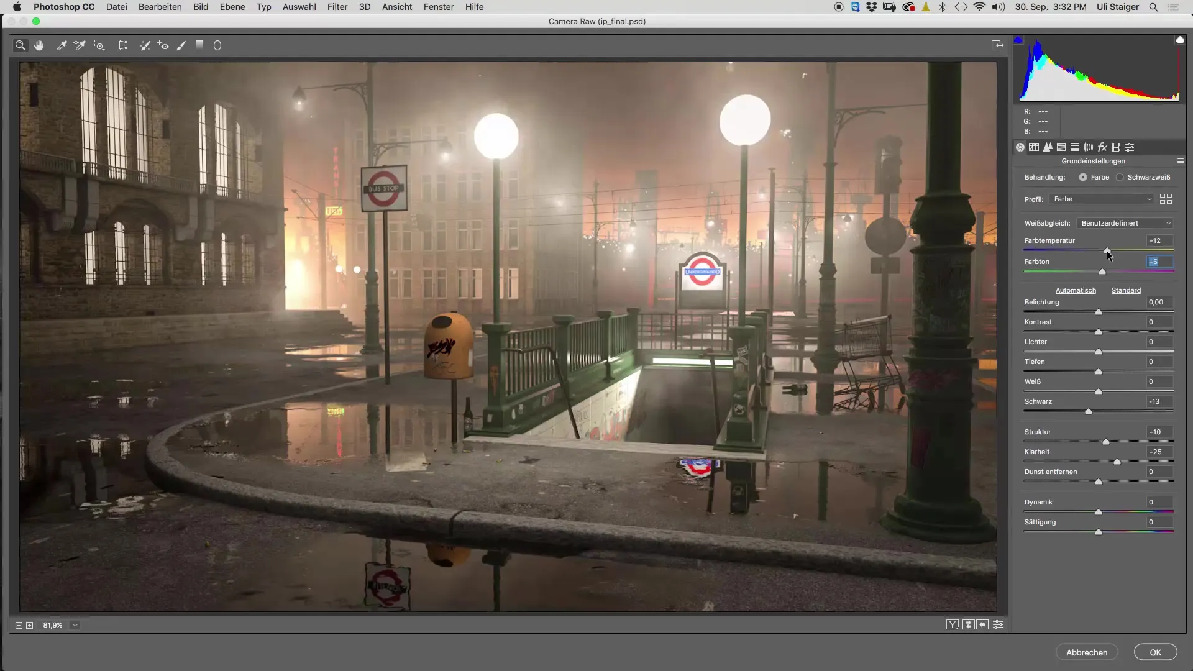Zoom in with the plus button
This screenshot has width=1193, height=671.
coord(29,625)
